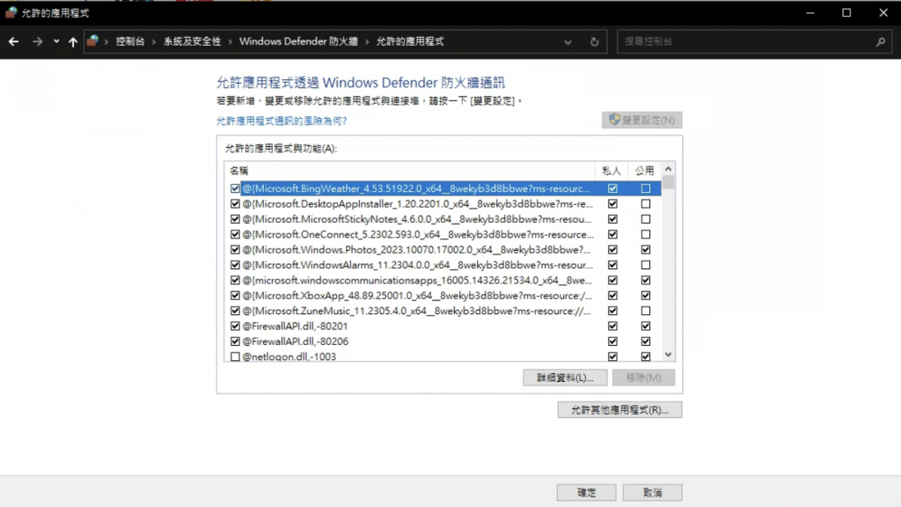Click the Control Panel icon in address bar

92,40
